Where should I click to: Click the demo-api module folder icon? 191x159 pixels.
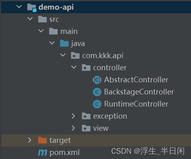(x=32, y=8)
